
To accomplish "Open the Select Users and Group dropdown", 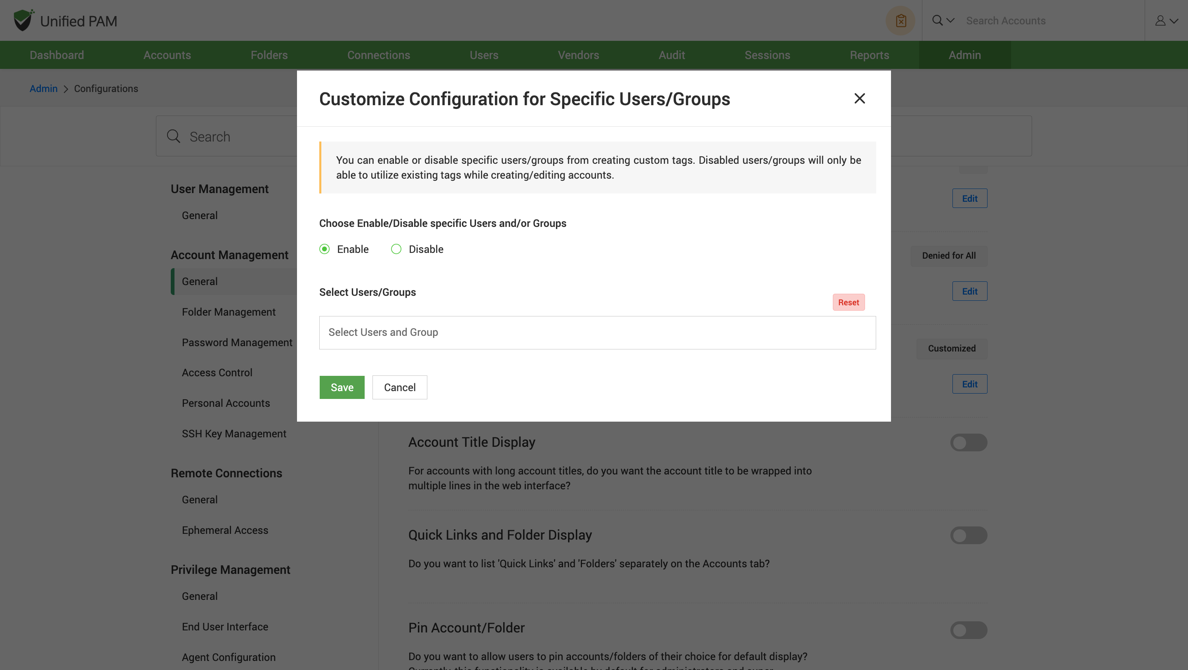I will [597, 333].
